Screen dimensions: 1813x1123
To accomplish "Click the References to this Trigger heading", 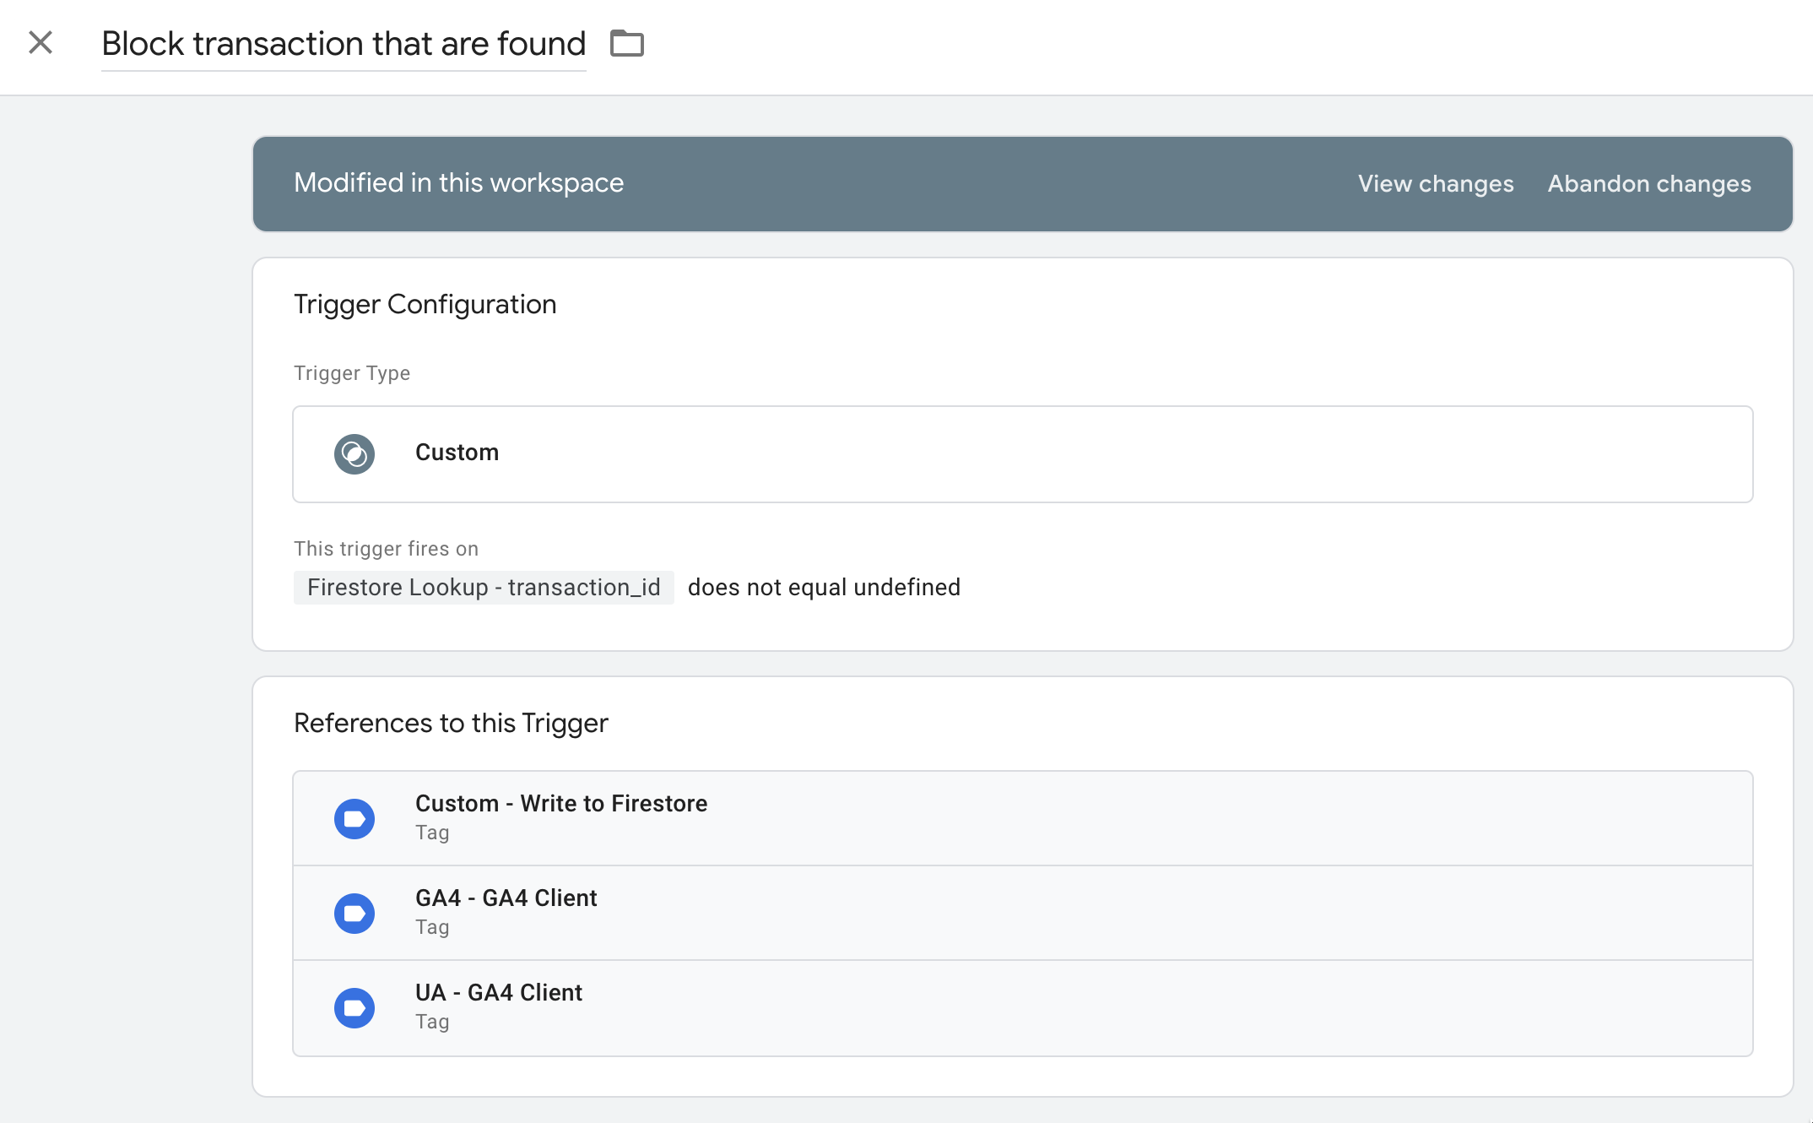I will tap(451, 723).
